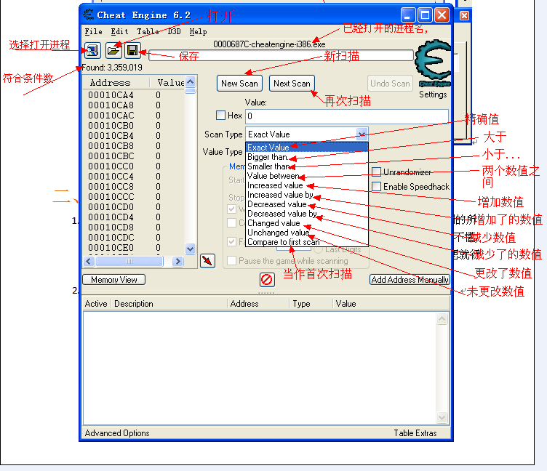Click the Active column header

click(x=97, y=304)
